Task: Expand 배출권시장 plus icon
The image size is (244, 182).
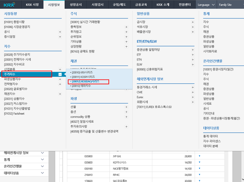Action: 193,32
